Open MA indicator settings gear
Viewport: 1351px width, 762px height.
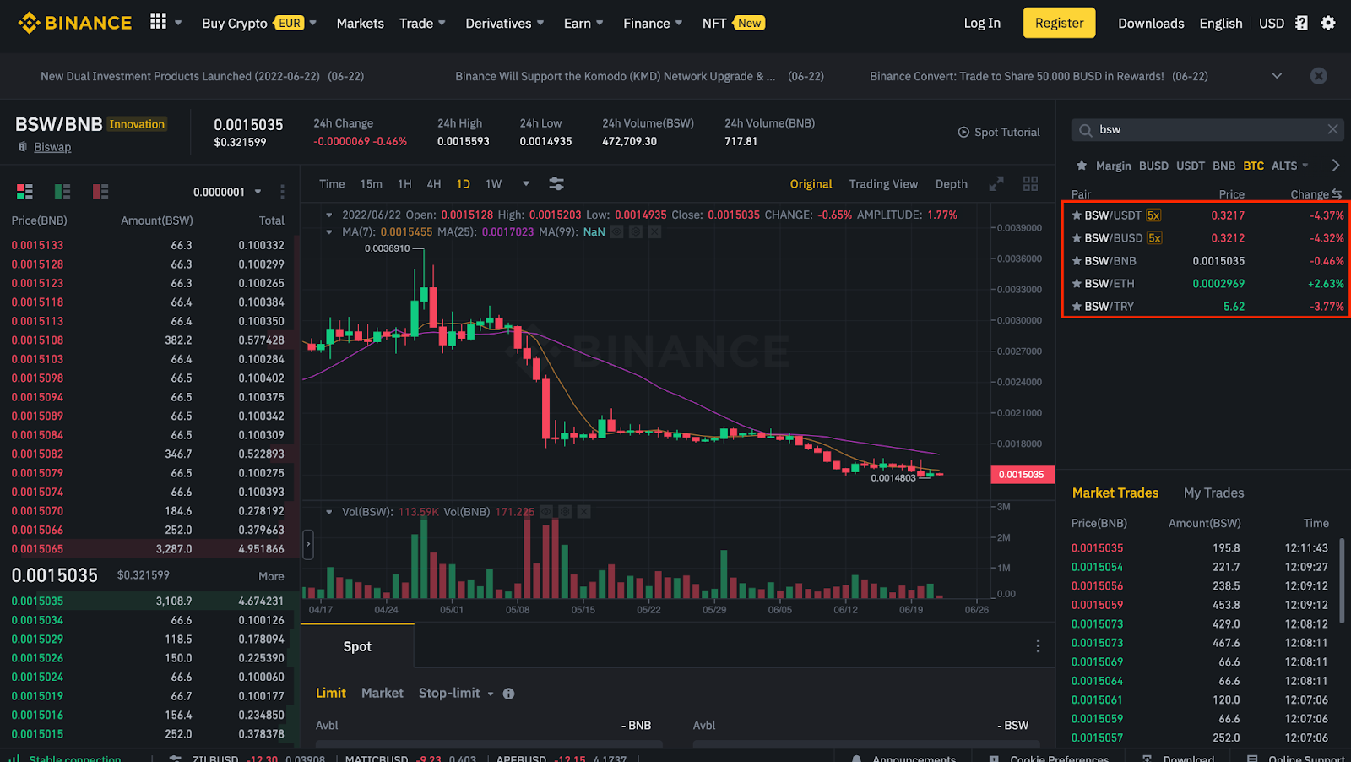(x=636, y=231)
